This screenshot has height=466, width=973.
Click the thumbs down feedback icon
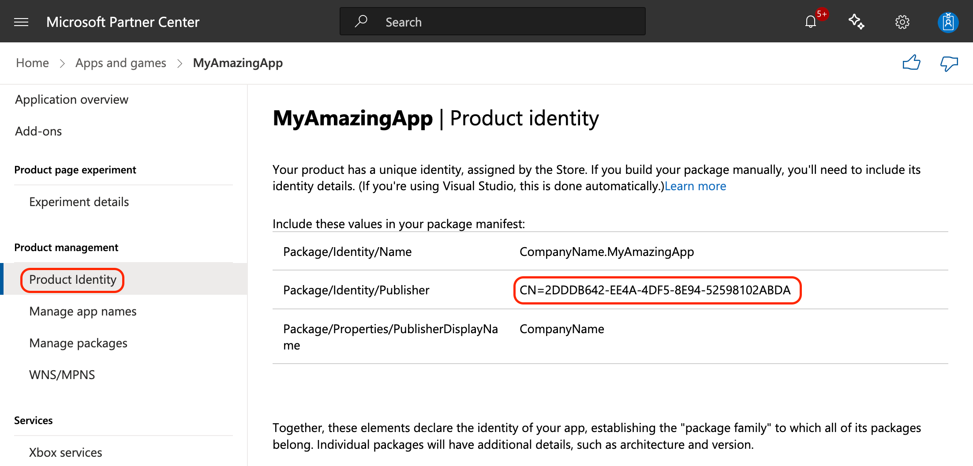click(x=949, y=64)
